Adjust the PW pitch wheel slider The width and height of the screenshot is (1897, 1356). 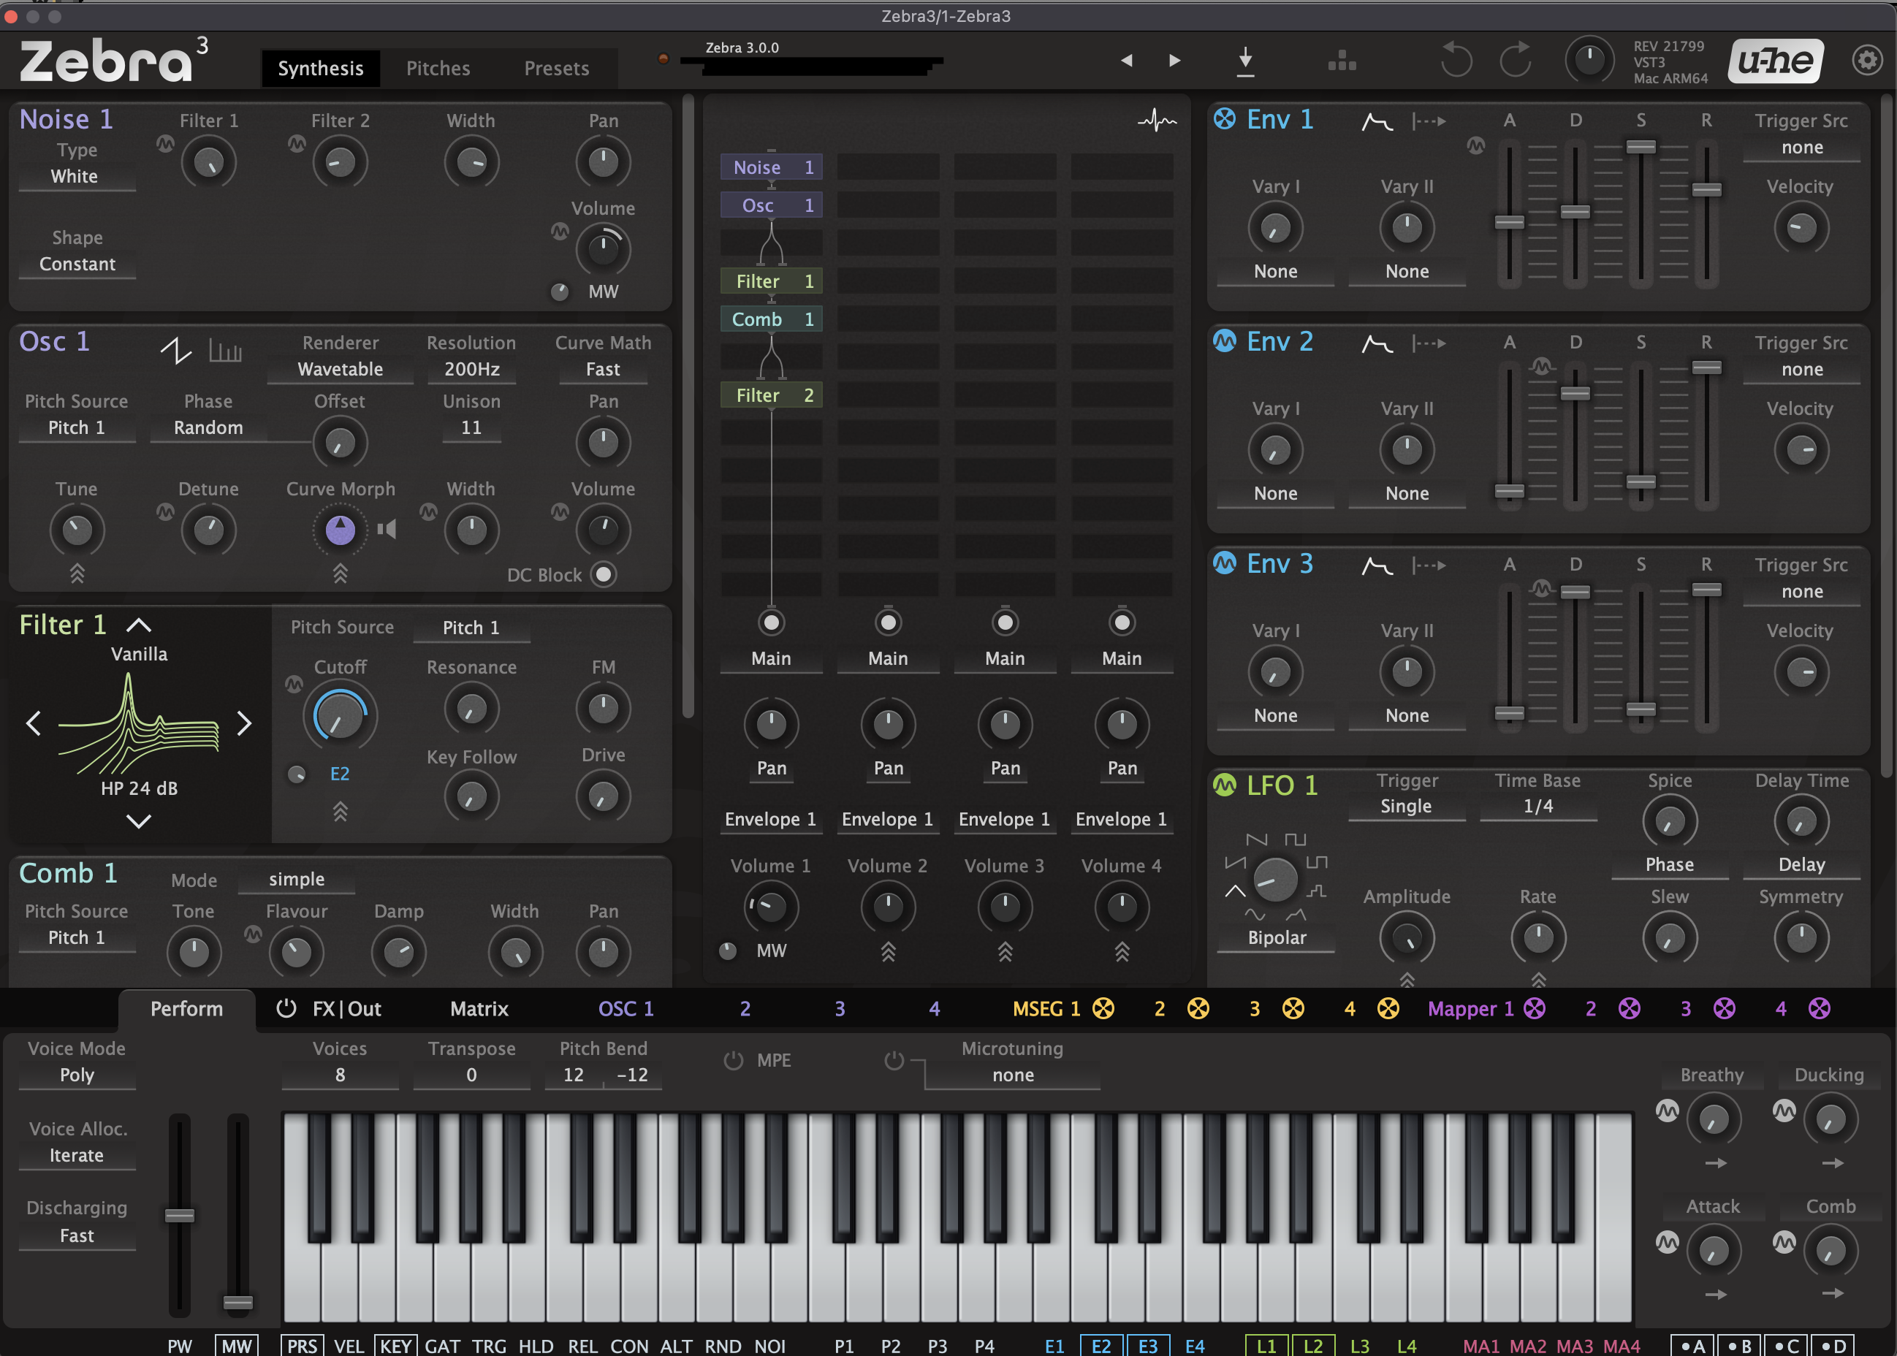point(180,1215)
